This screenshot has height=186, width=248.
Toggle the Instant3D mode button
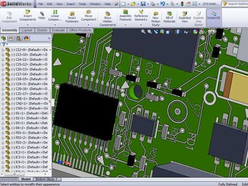click(x=214, y=17)
